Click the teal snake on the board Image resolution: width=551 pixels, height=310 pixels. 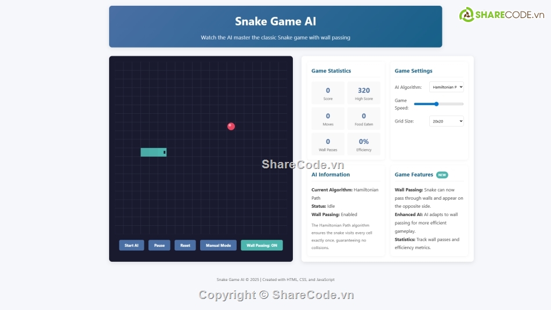tap(153, 152)
